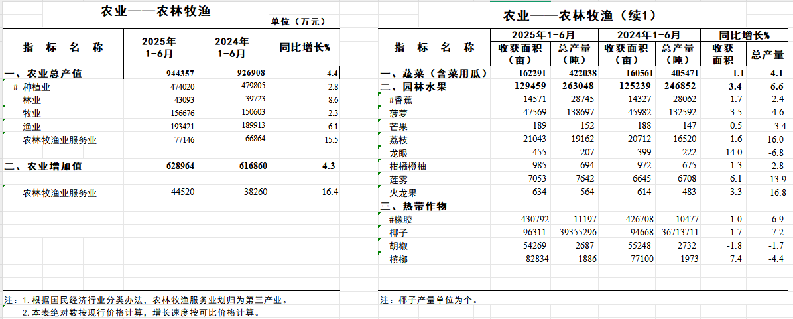This screenshot has height=319, width=793.
Task: Select cell with value 44520
Action: [x=182, y=192]
